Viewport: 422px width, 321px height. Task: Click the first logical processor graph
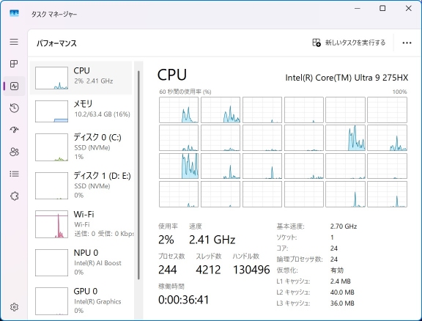[x=179, y=110]
